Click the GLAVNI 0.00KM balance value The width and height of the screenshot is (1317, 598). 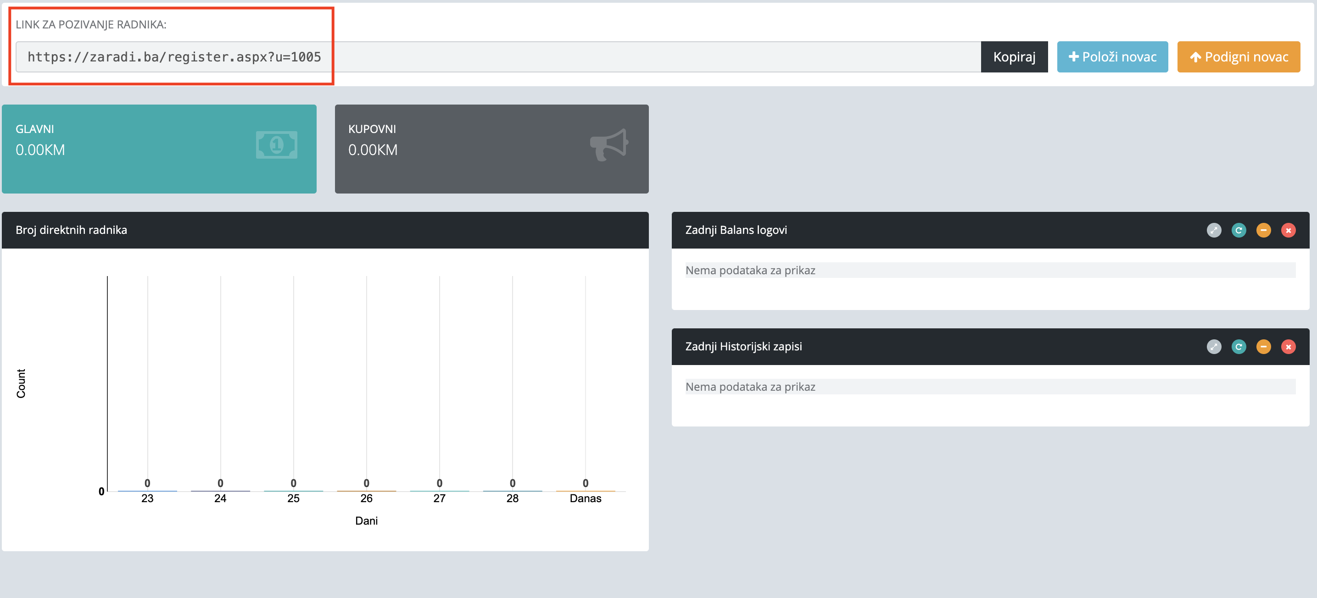tap(40, 150)
